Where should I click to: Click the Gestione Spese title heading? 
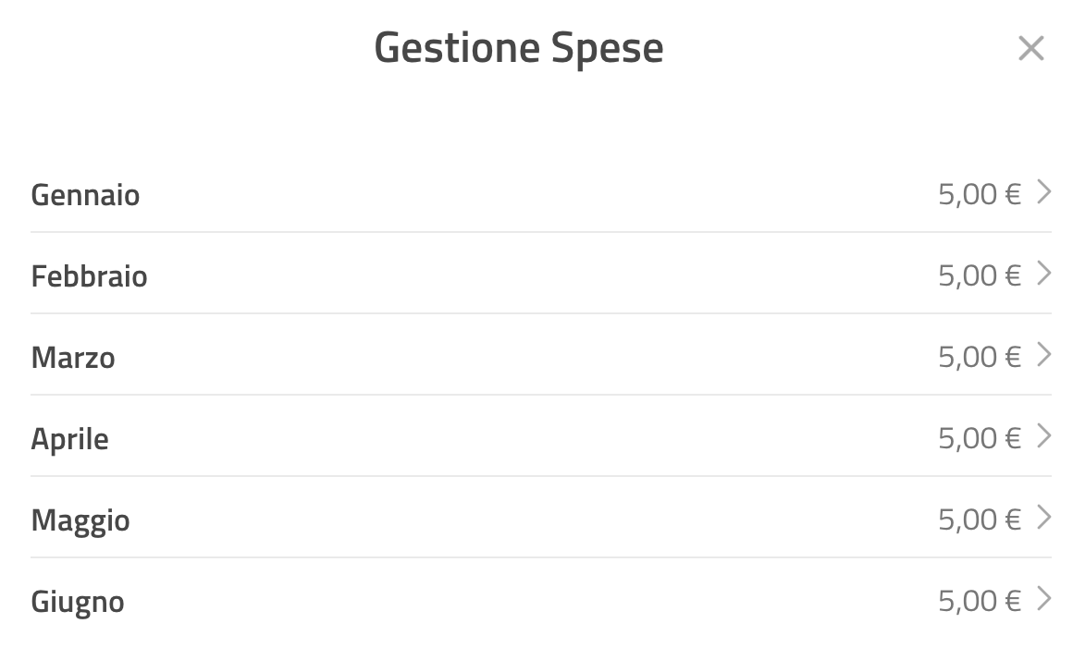tap(519, 49)
